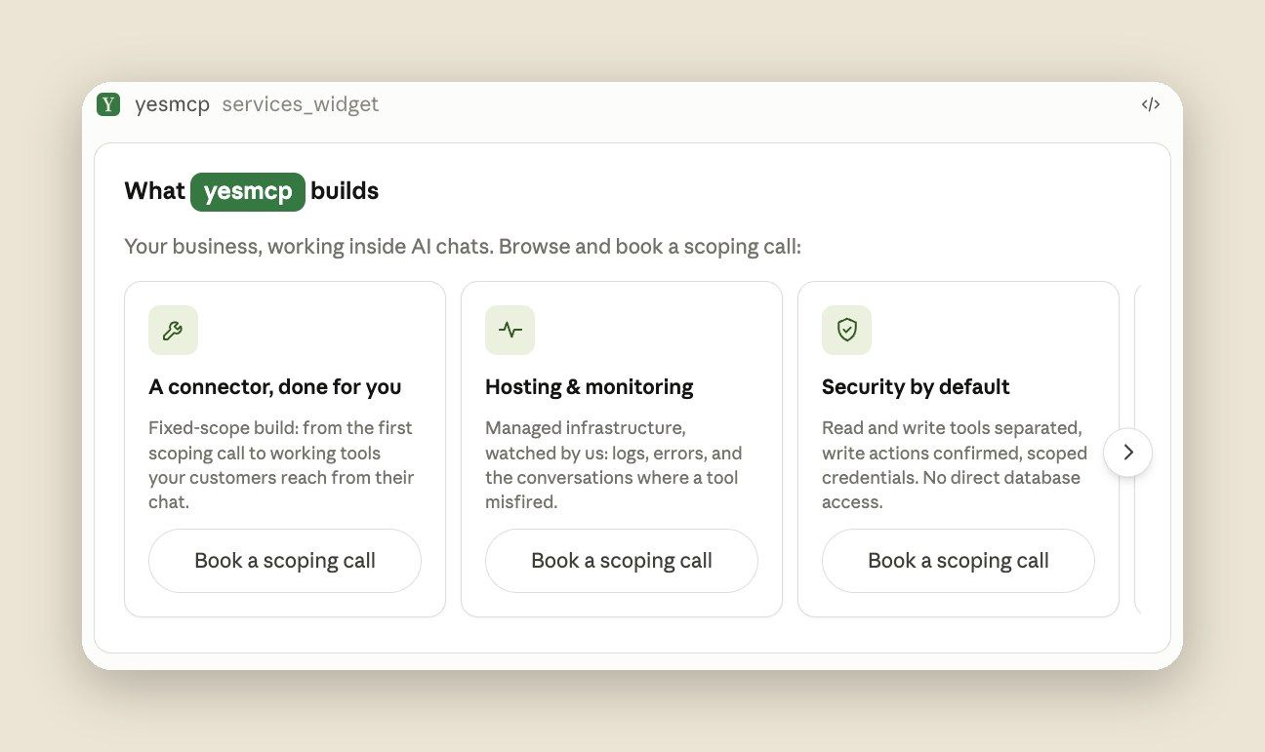The image size is (1265, 752).
Task: Click the 'Read and write tools separated' description
Action: [955, 465]
